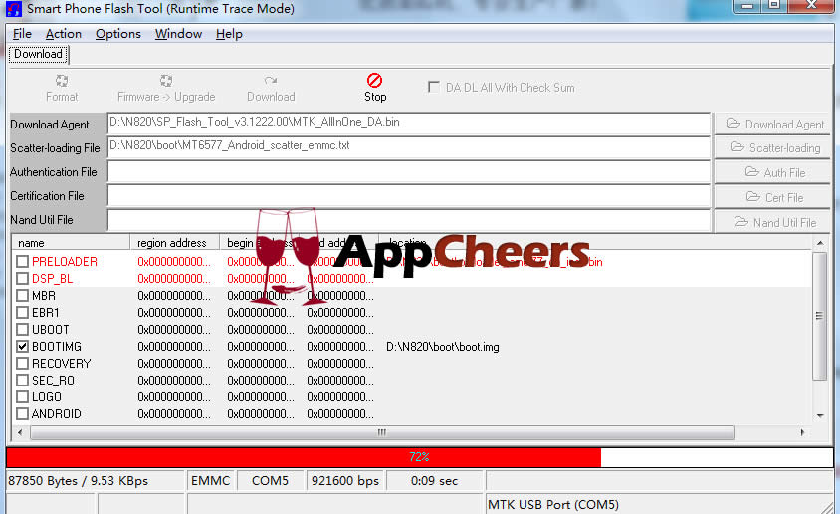Click the Download arrow toolbar icon
This screenshot has width=840, height=514.
271,81
